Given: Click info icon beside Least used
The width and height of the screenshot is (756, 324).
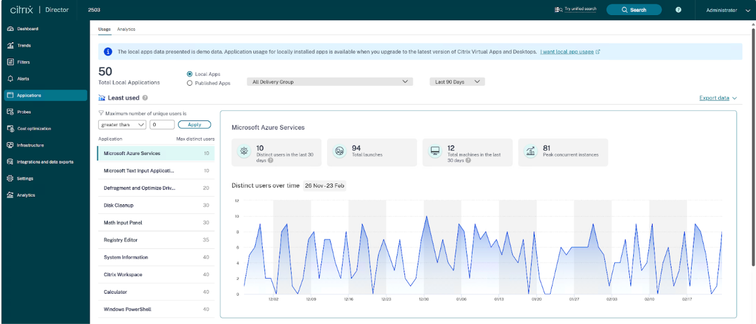Looking at the screenshot, I should 145,98.
